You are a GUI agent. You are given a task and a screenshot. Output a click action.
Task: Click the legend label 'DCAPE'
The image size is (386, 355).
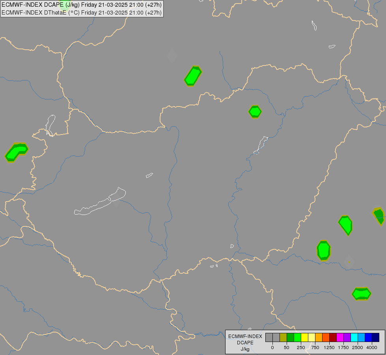tap(245, 343)
